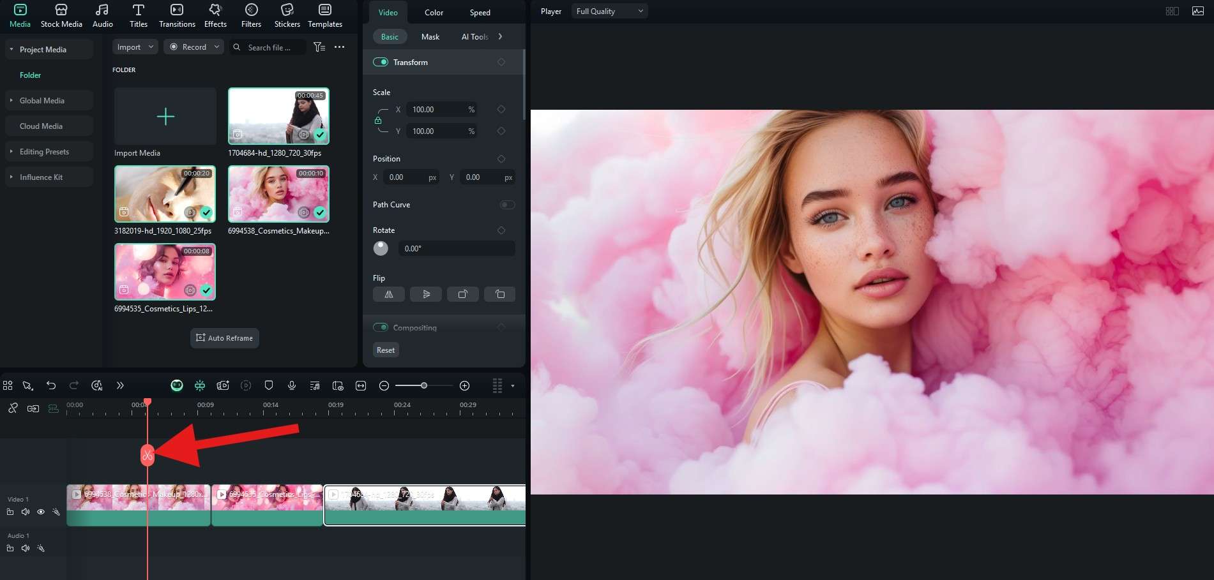Open the timeline layout grid icon
Viewport: 1214px width, 580px height.
[8, 385]
